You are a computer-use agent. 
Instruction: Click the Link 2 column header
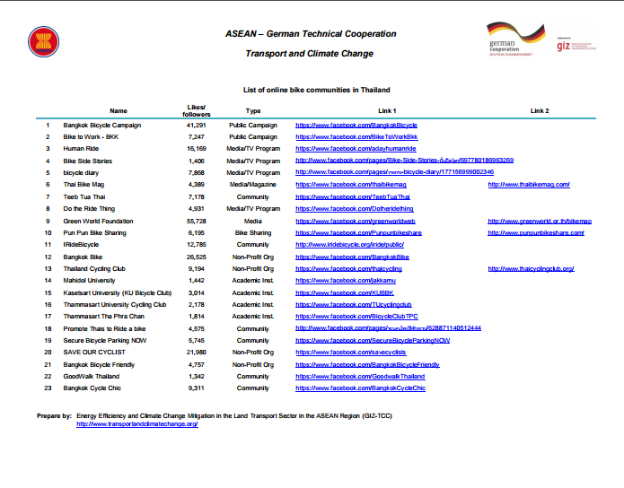pos(540,111)
